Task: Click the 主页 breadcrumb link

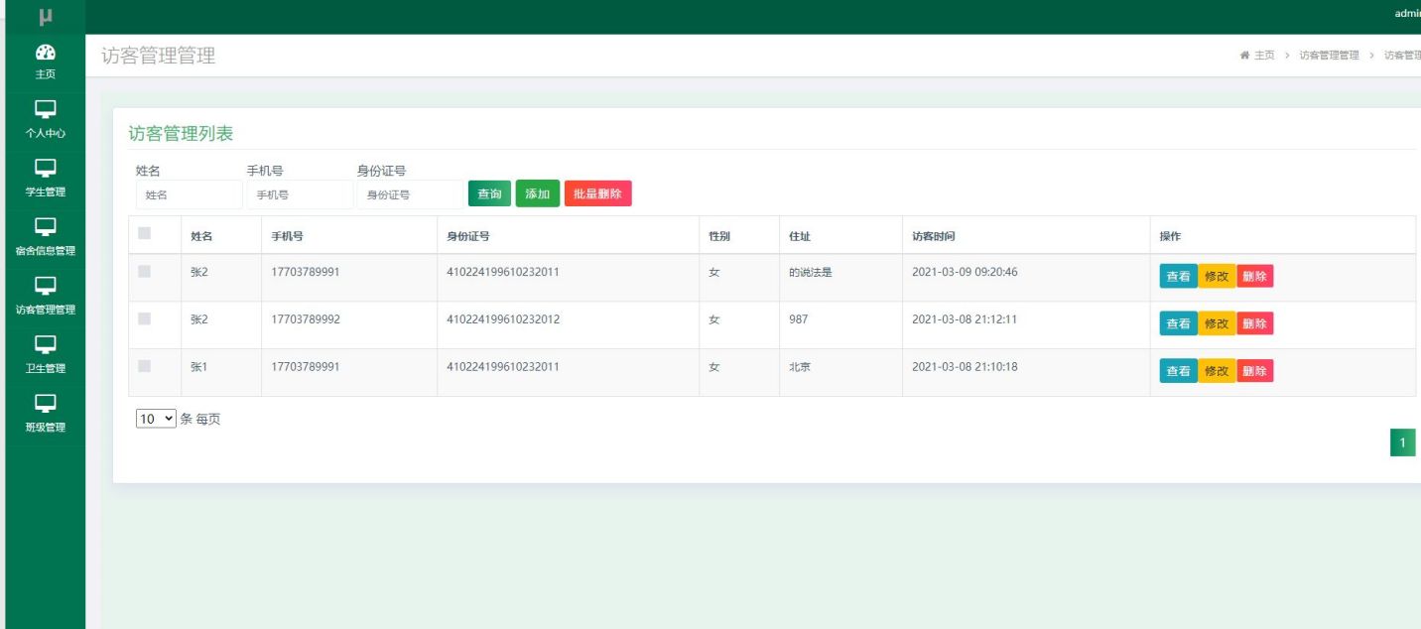Action: point(1257,56)
